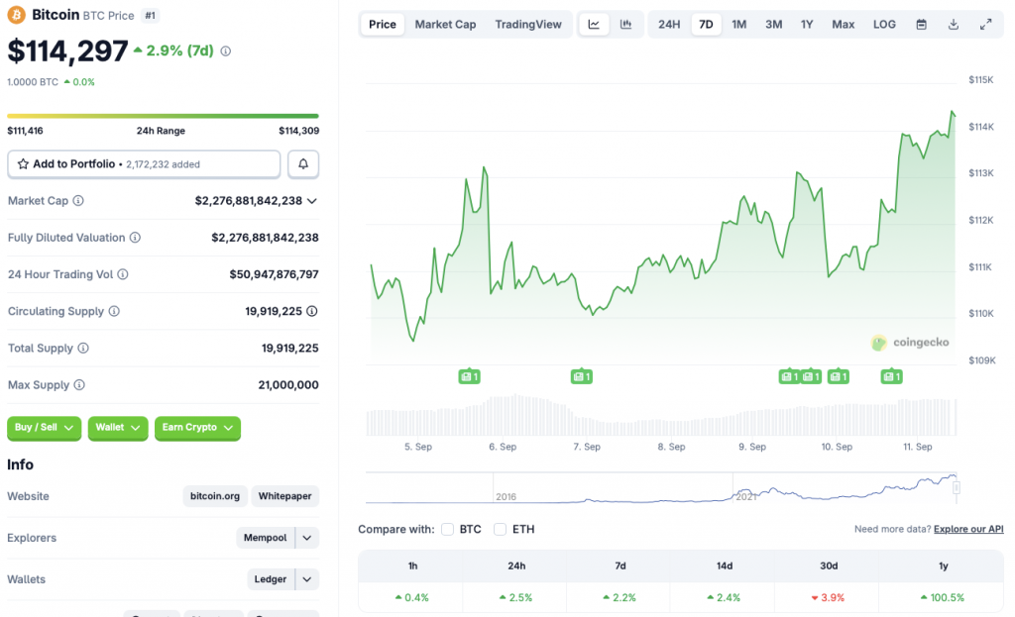Click the notification bell icon
The image size is (1015, 617).
(x=303, y=163)
